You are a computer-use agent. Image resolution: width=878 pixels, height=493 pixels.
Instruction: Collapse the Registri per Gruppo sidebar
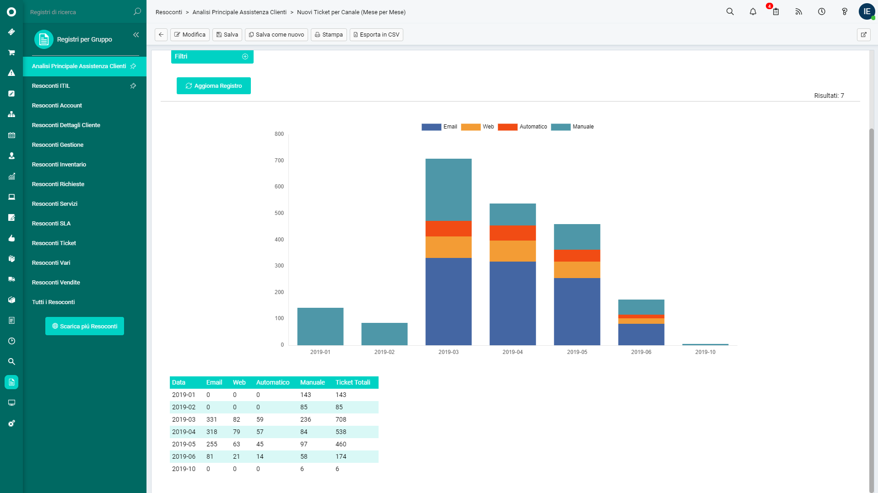point(136,35)
